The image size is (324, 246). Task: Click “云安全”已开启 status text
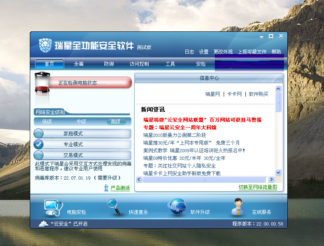click(69, 224)
